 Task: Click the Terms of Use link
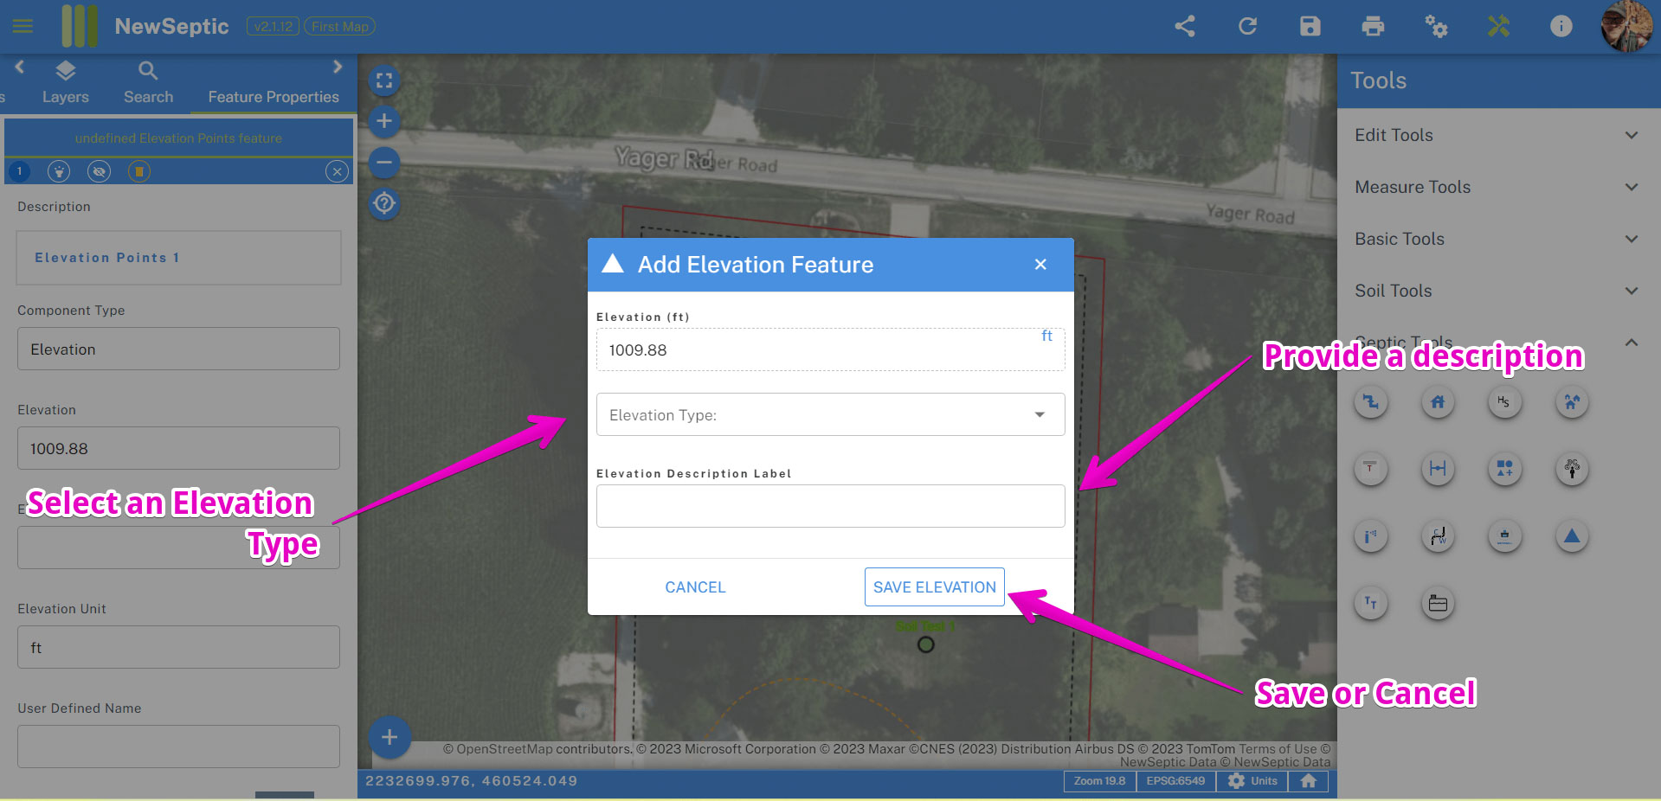1278,749
